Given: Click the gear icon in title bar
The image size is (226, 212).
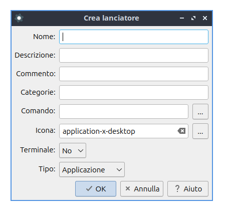Looking at the screenshot, I should (19, 18).
